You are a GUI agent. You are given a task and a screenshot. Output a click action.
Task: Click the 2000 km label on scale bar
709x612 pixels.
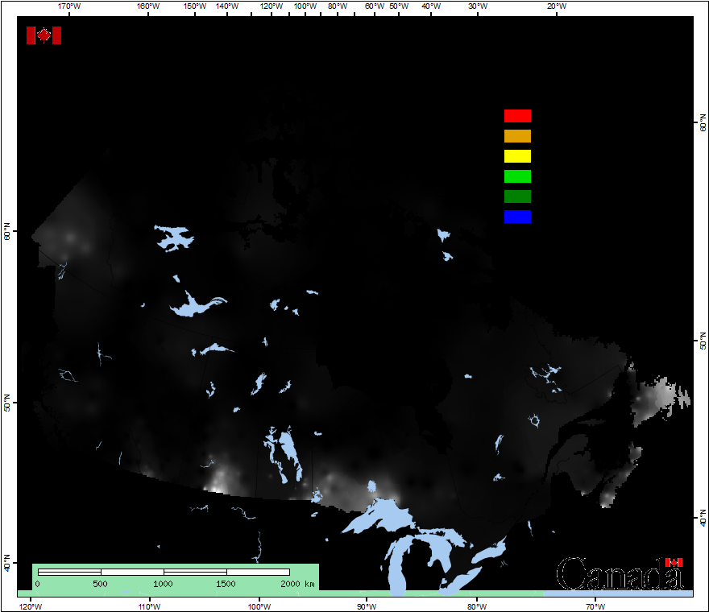pyautogui.click(x=296, y=584)
